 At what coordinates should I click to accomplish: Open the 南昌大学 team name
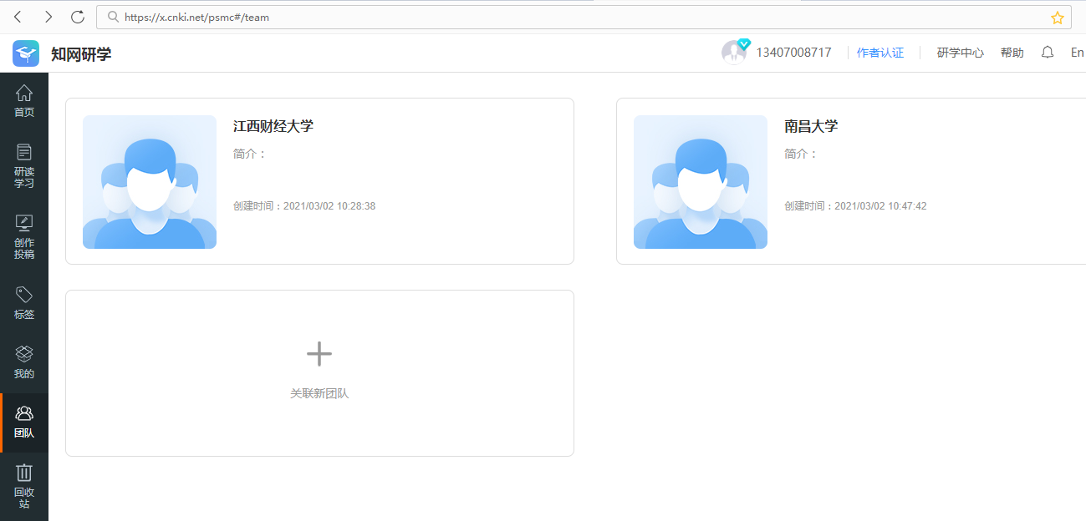coord(811,126)
